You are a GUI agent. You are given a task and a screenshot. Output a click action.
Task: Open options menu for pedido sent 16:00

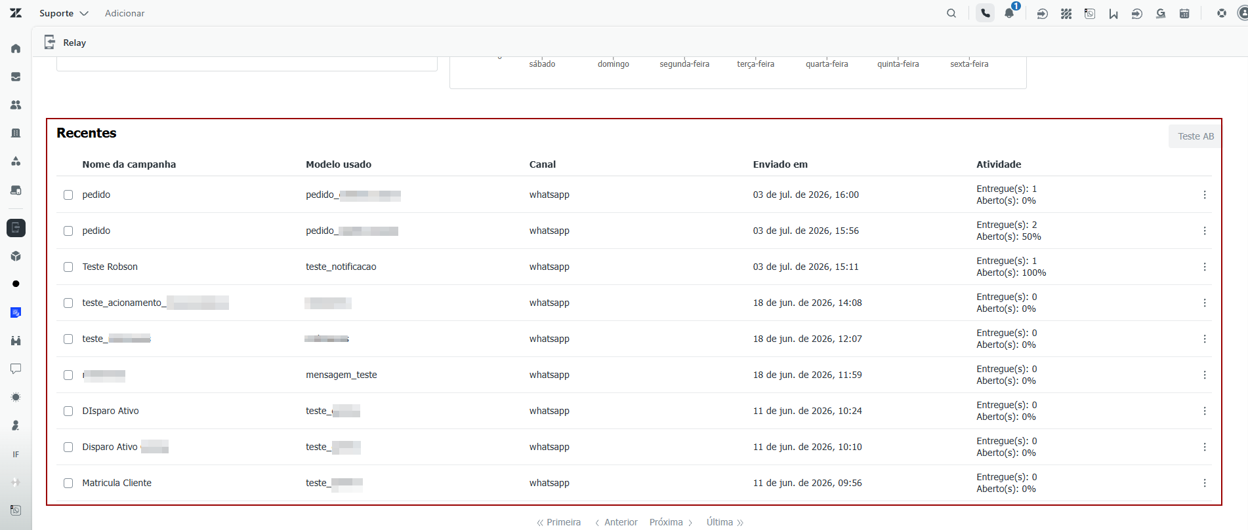(x=1205, y=195)
